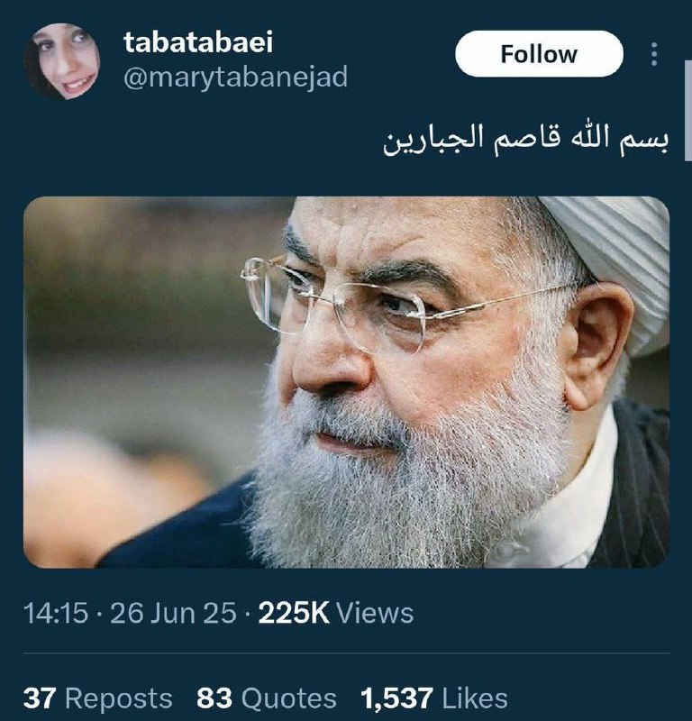Tap the word Quotes beside 83
The image size is (692, 721).
[288, 698]
